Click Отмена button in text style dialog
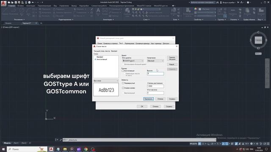 click(x=160, y=99)
